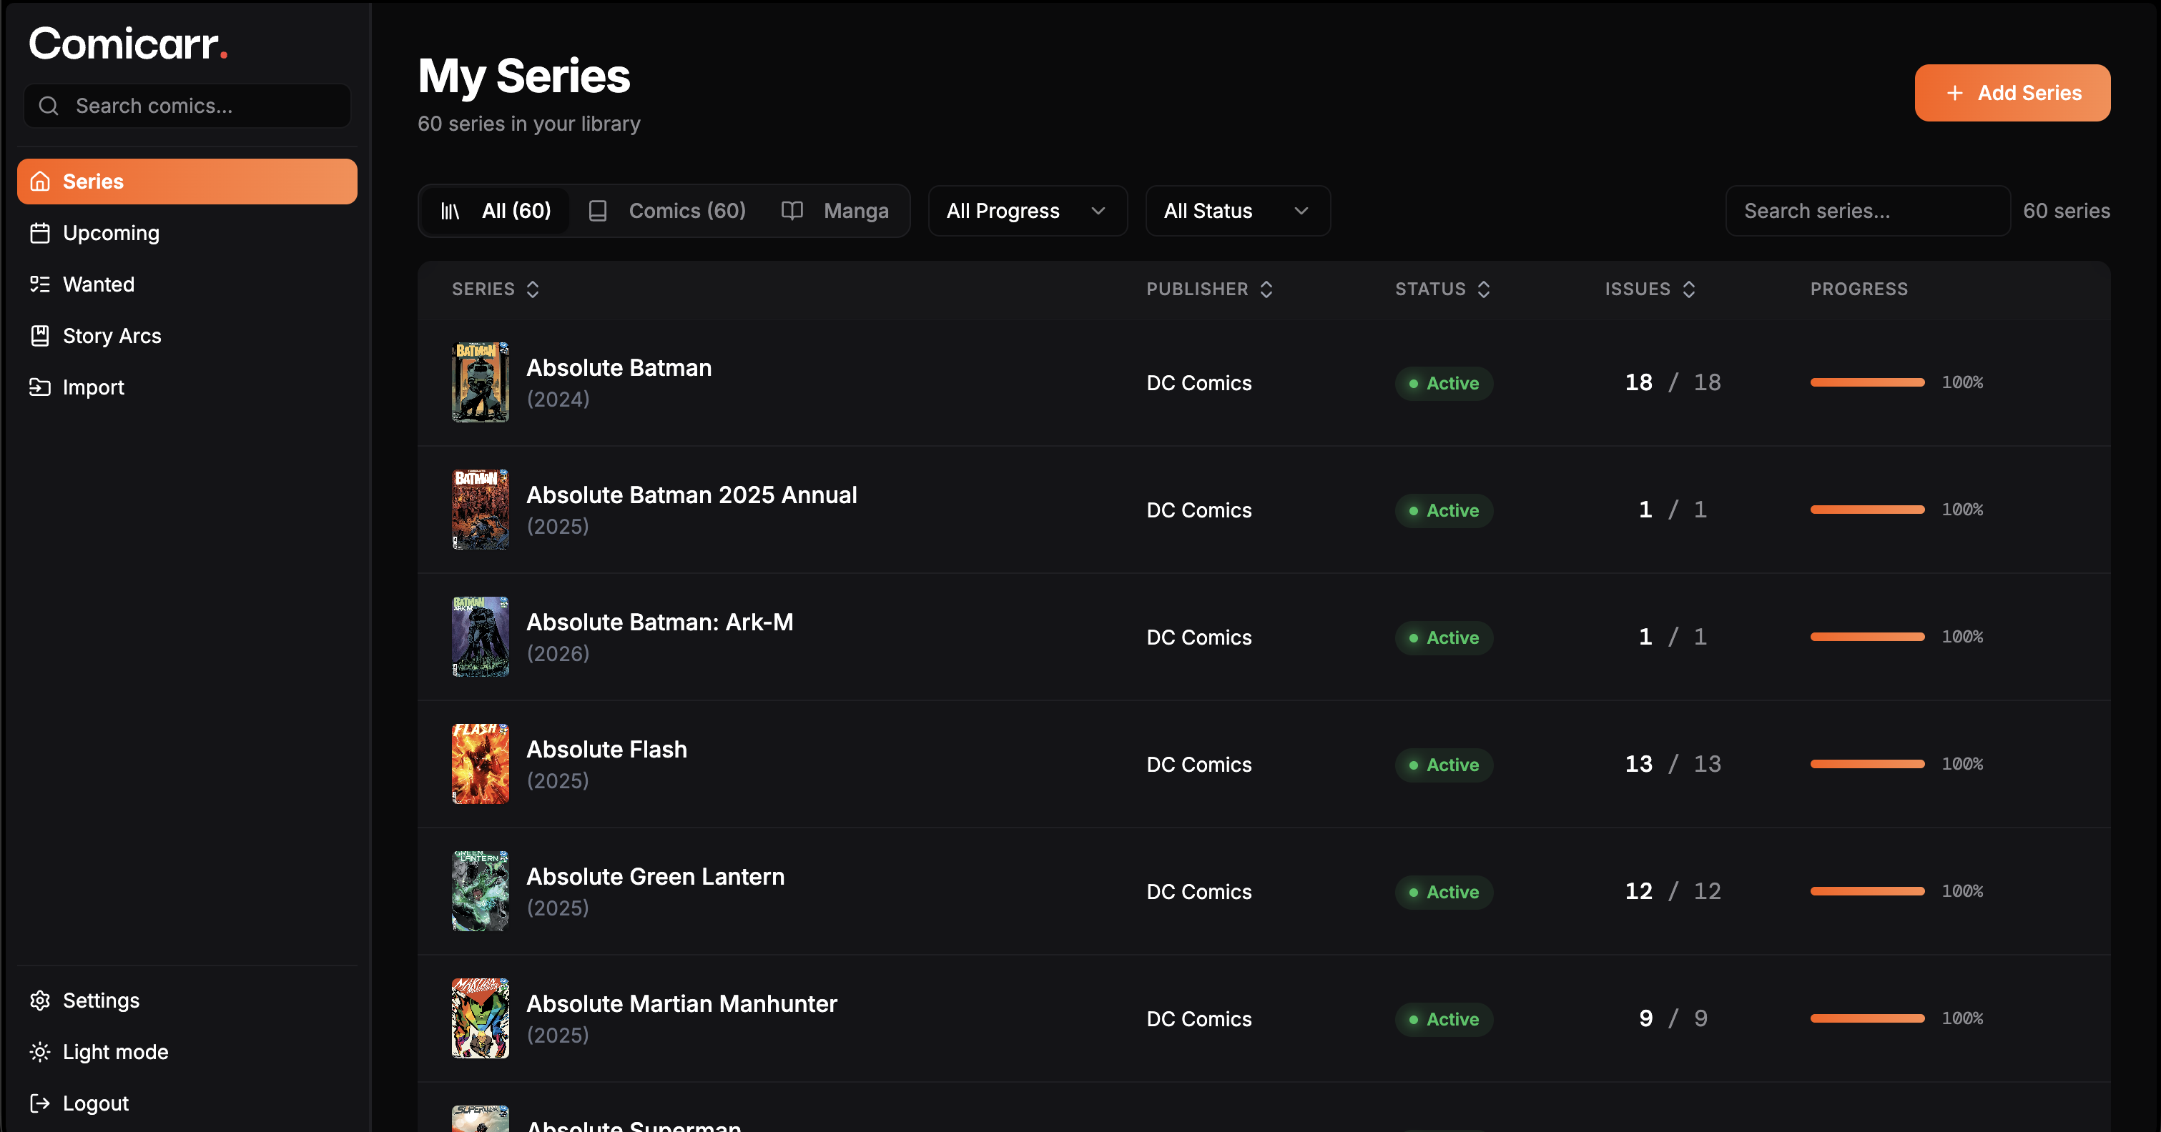The width and height of the screenshot is (2161, 1132).
Task: Click Absolute Batman progress bar
Action: [x=1866, y=382]
